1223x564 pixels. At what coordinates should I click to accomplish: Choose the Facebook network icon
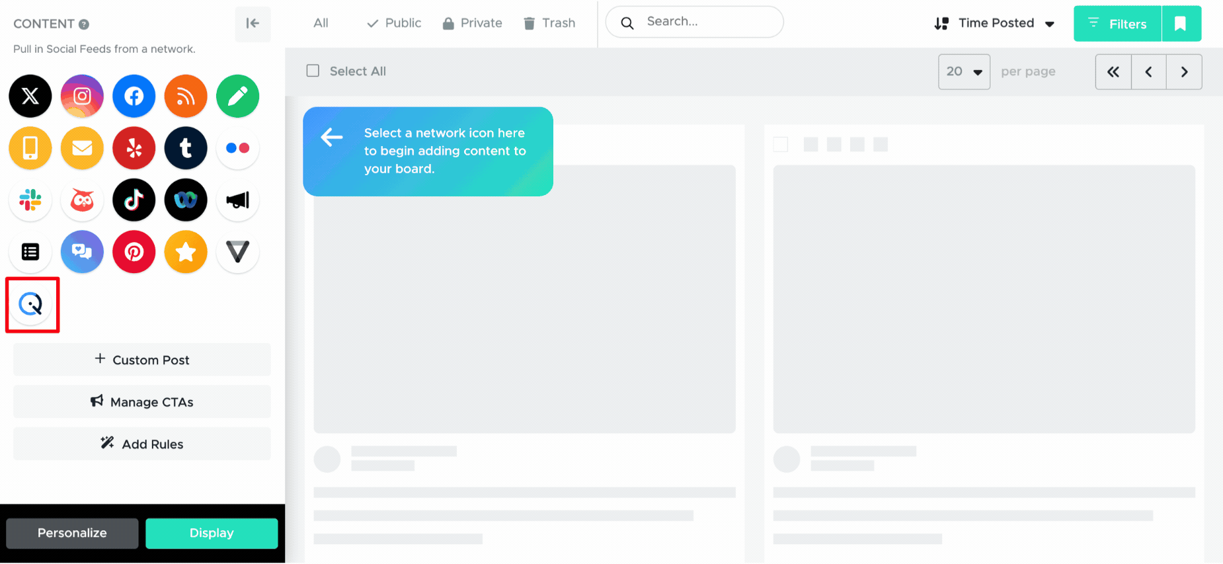tap(134, 96)
